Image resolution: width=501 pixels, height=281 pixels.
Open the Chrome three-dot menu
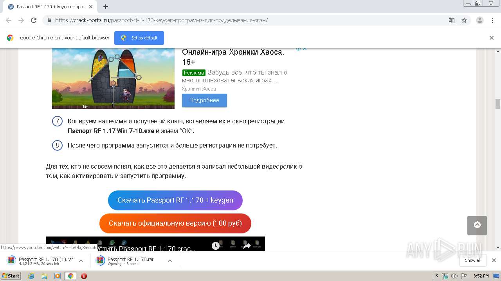[492, 20]
